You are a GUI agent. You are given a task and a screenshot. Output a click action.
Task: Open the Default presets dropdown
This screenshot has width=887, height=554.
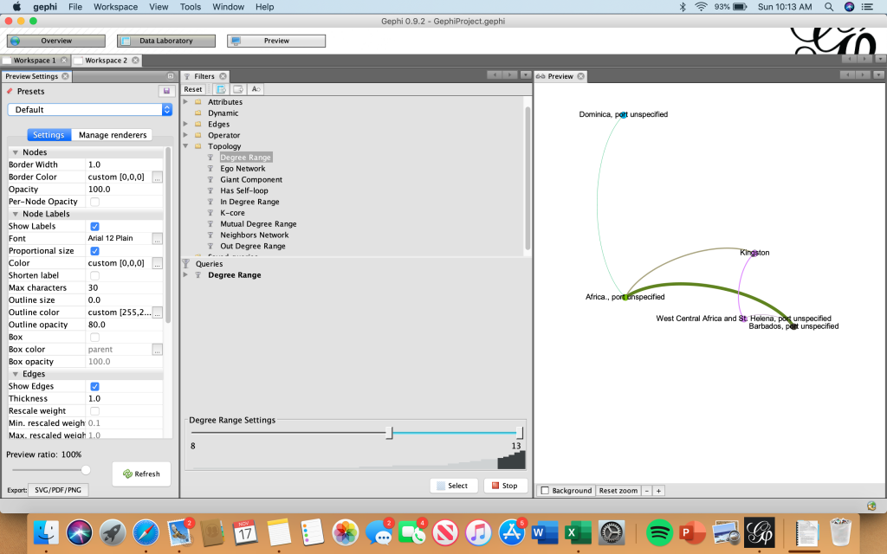pyautogui.click(x=89, y=110)
